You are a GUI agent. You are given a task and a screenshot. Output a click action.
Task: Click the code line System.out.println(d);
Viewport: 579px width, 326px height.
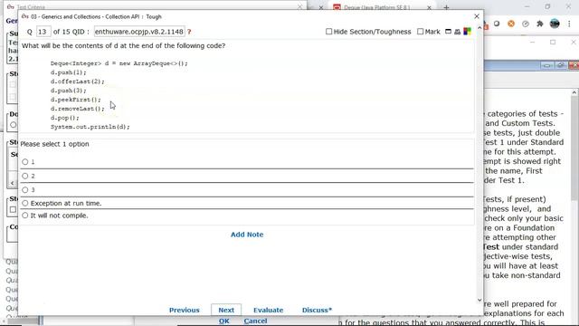click(x=90, y=127)
